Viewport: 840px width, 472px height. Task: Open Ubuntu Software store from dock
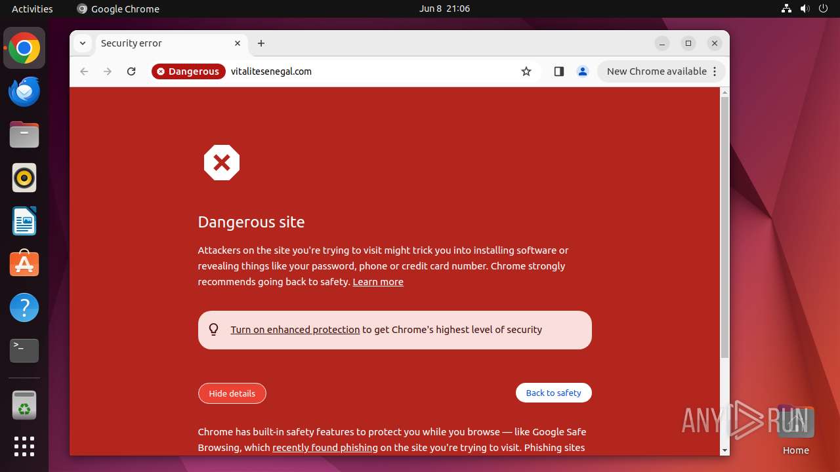(24, 264)
